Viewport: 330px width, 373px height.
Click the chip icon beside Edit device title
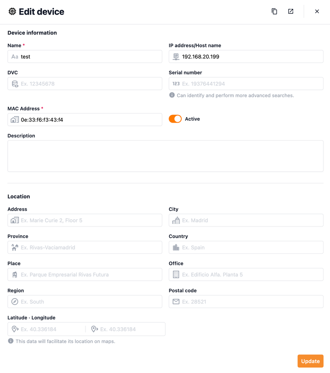(13, 12)
